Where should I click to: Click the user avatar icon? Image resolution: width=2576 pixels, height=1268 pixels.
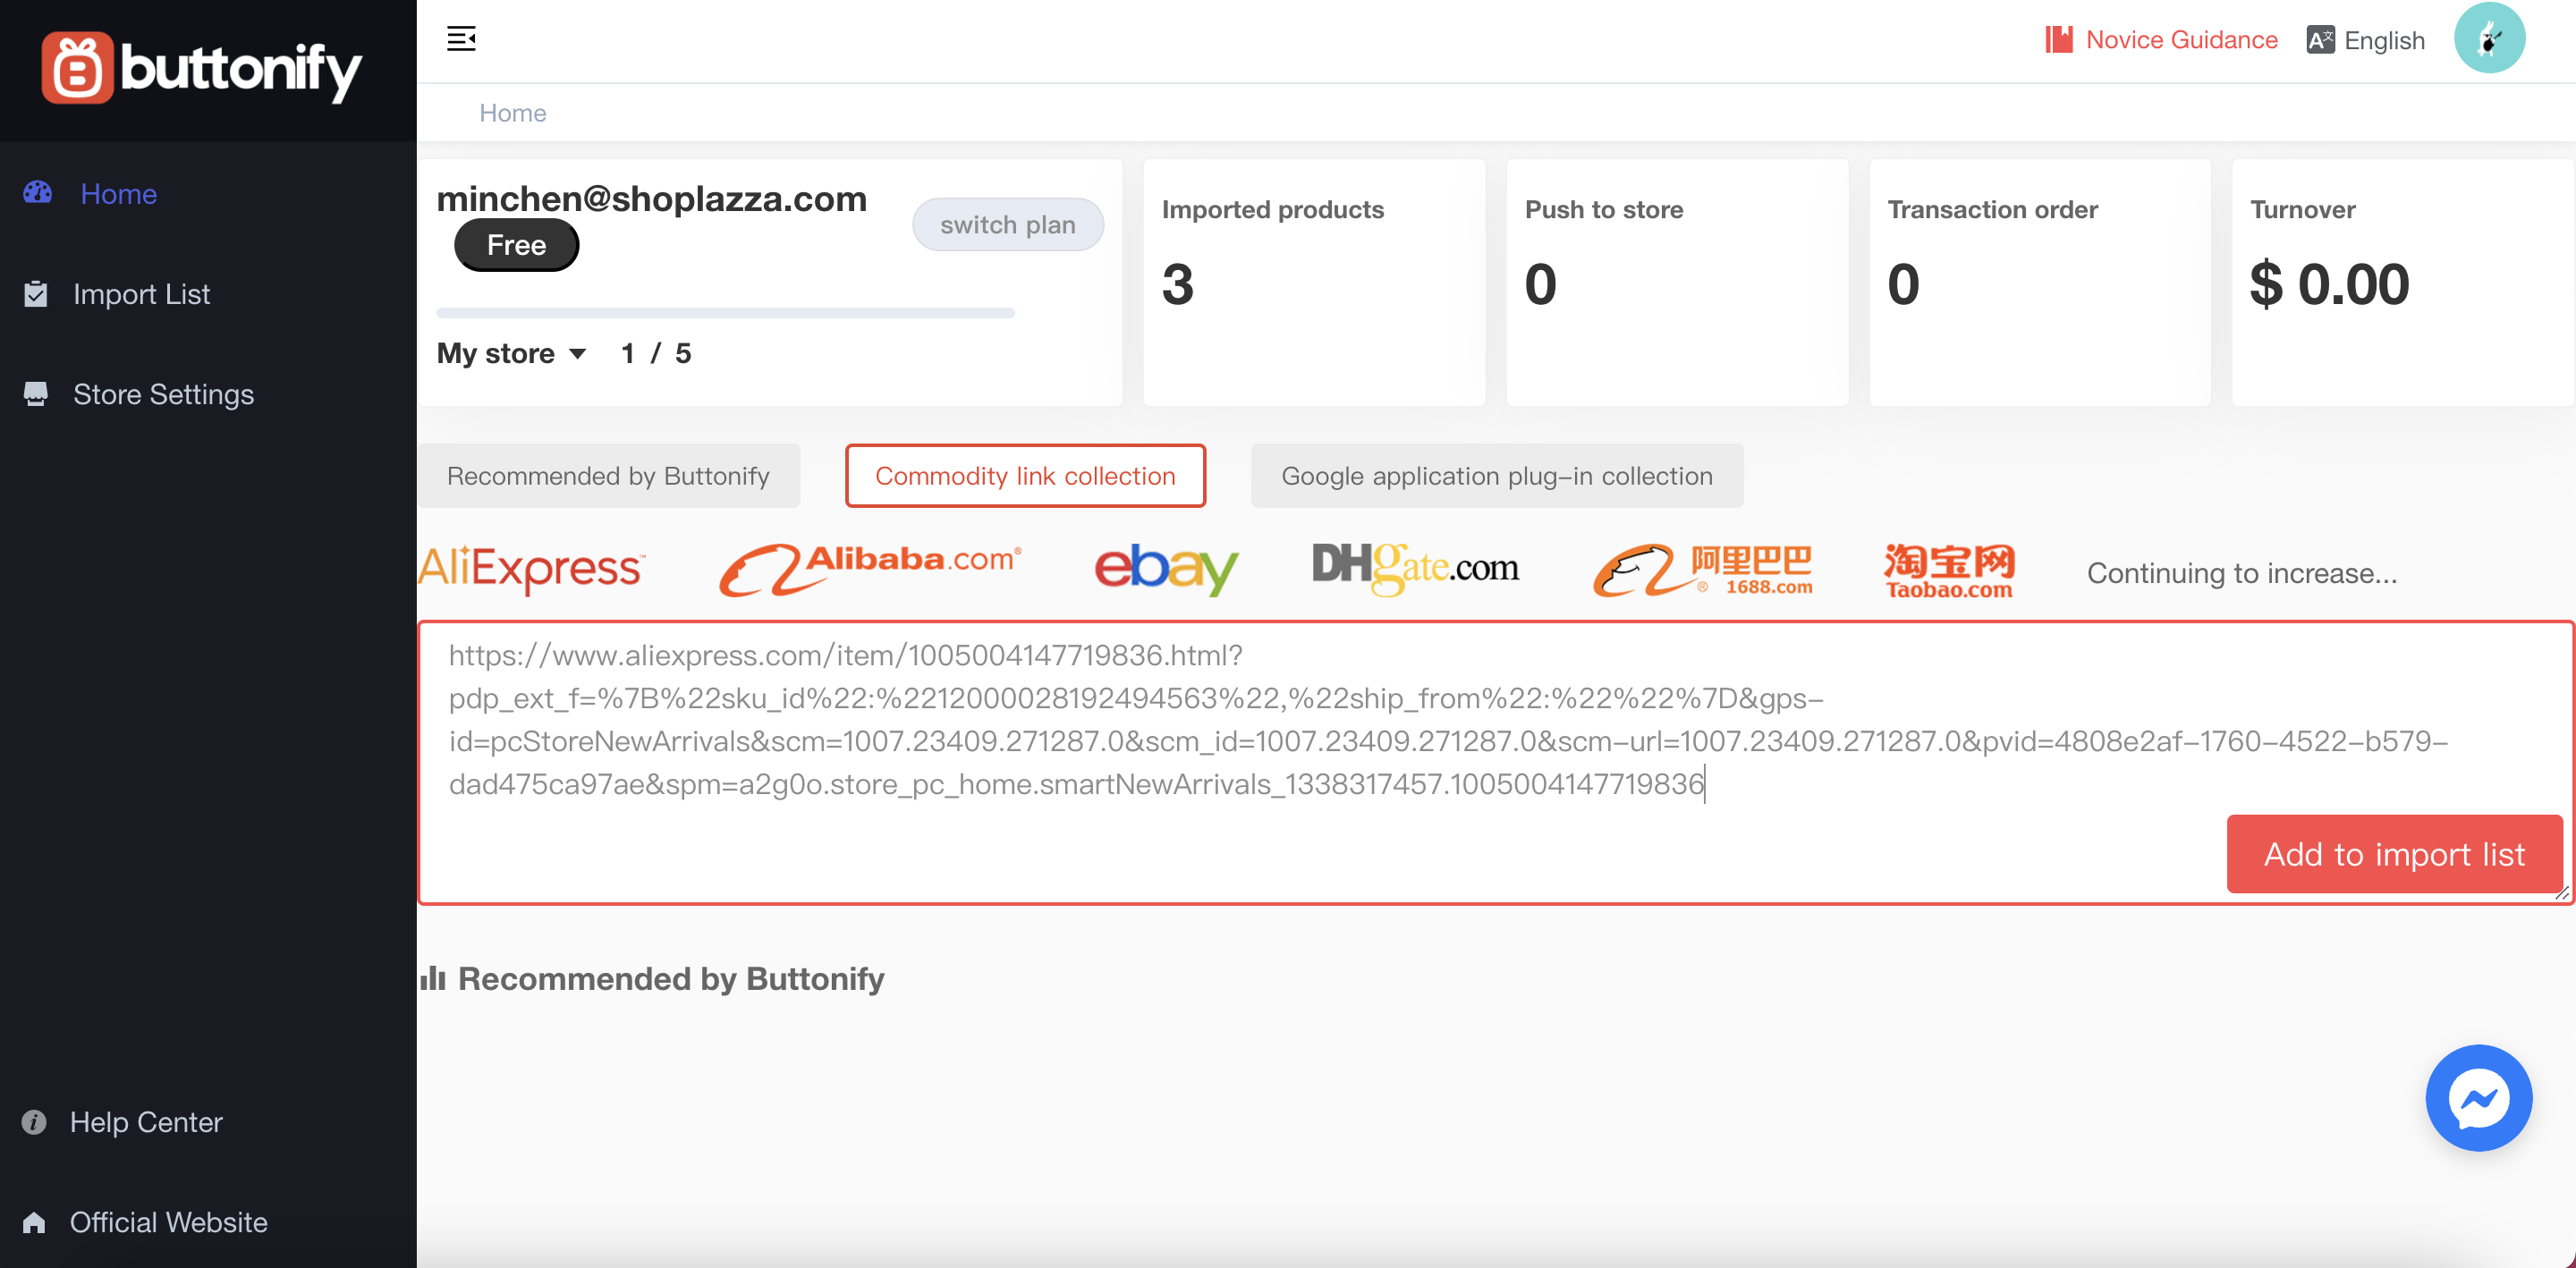click(x=2488, y=39)
